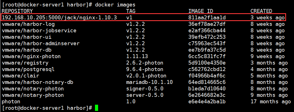
Task: Click the vmware/harbor-log repository name
Action: point(28,24)
